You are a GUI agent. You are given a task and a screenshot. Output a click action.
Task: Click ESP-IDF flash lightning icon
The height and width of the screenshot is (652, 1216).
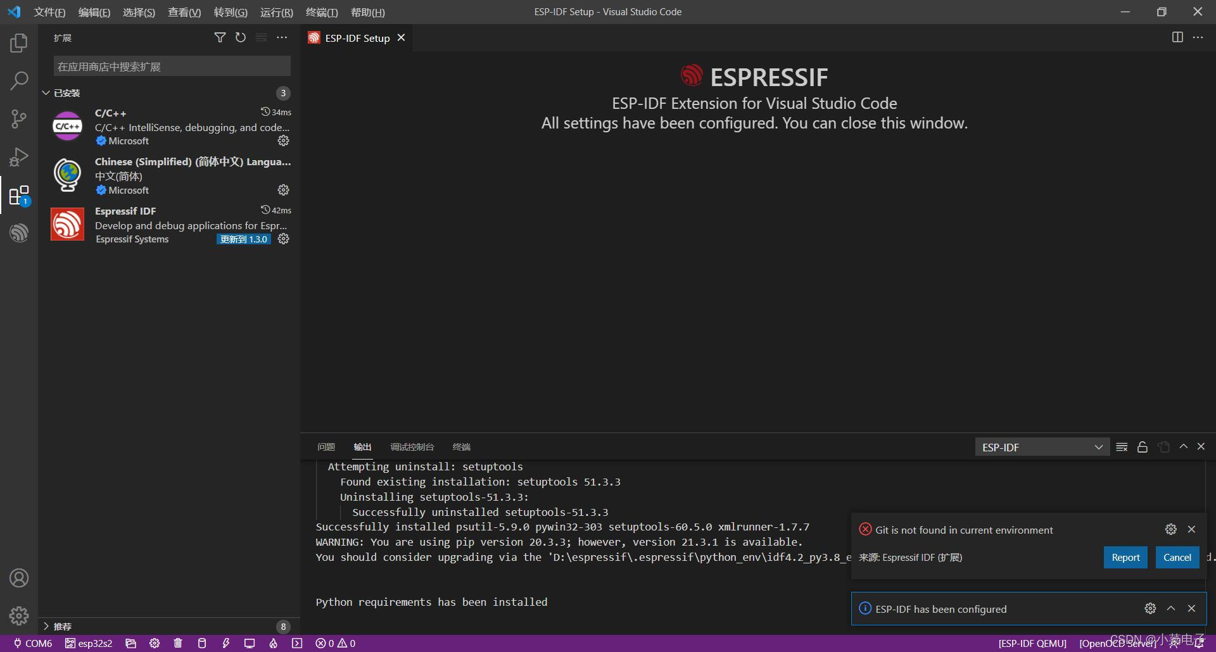click(x=225, y=643)
